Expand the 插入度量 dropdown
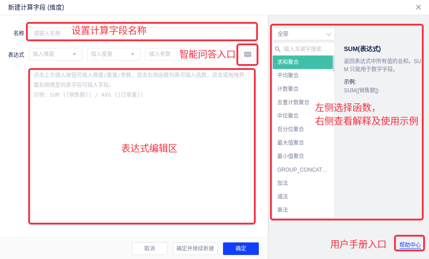 [x=113, y=54]
